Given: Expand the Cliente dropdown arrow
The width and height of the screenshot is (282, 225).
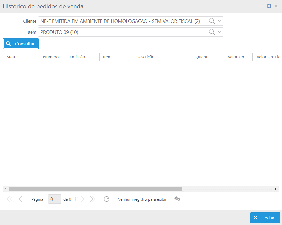Looking at the screenshot, I should (219, 21).
